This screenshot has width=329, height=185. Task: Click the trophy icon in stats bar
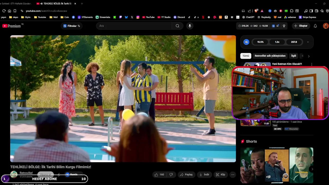(x=284, y=26)
